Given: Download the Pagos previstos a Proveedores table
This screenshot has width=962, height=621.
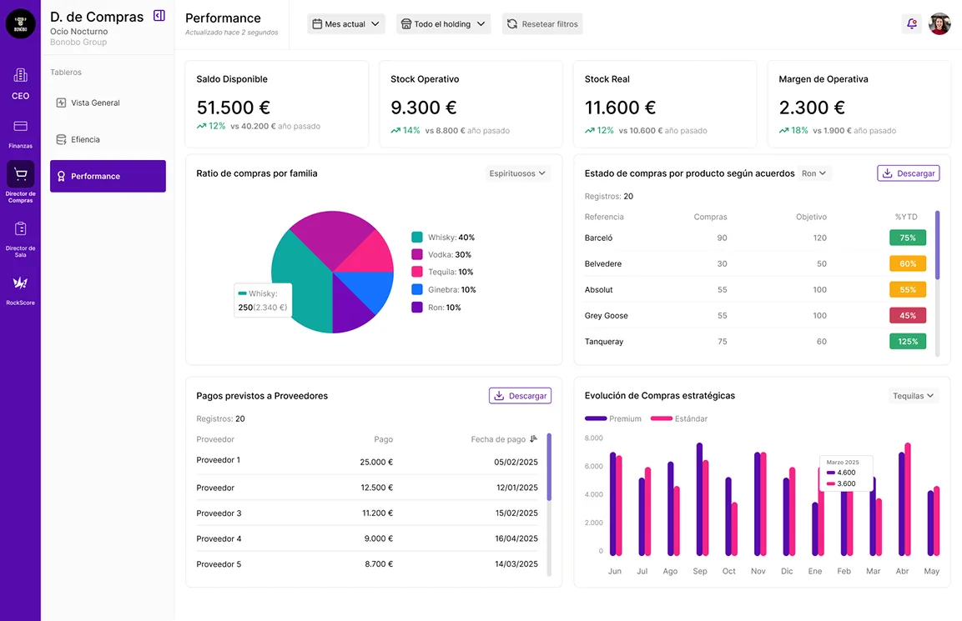Looking at the screenshot, I should coord(520,396).
